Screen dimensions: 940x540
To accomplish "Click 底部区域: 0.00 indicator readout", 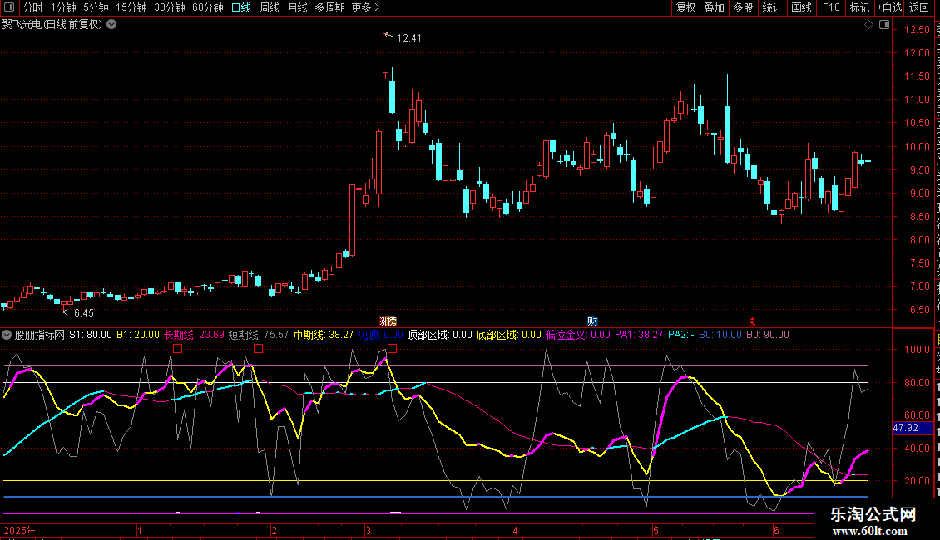I will pos(509,336).
